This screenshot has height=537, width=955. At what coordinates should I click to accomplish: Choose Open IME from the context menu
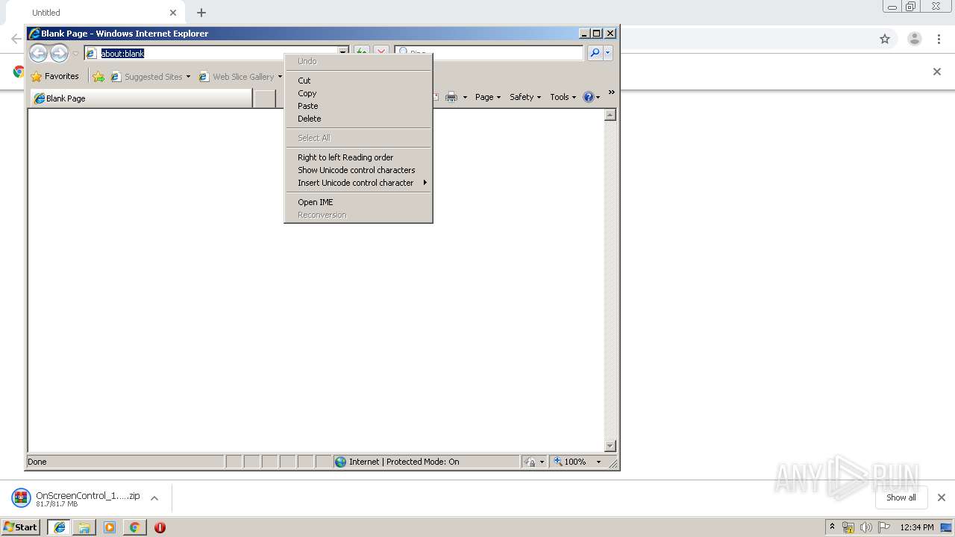(358, 202)
